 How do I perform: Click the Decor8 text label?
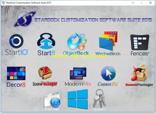tap(16, 85)
